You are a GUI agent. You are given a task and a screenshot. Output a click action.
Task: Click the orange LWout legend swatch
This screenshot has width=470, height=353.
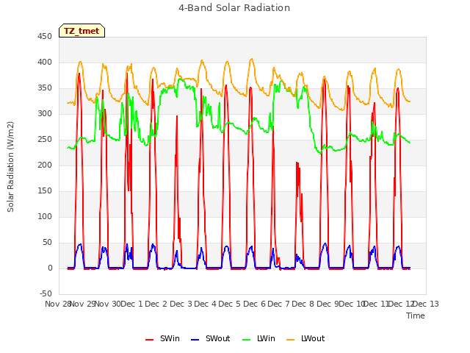(x=291, y=340)
